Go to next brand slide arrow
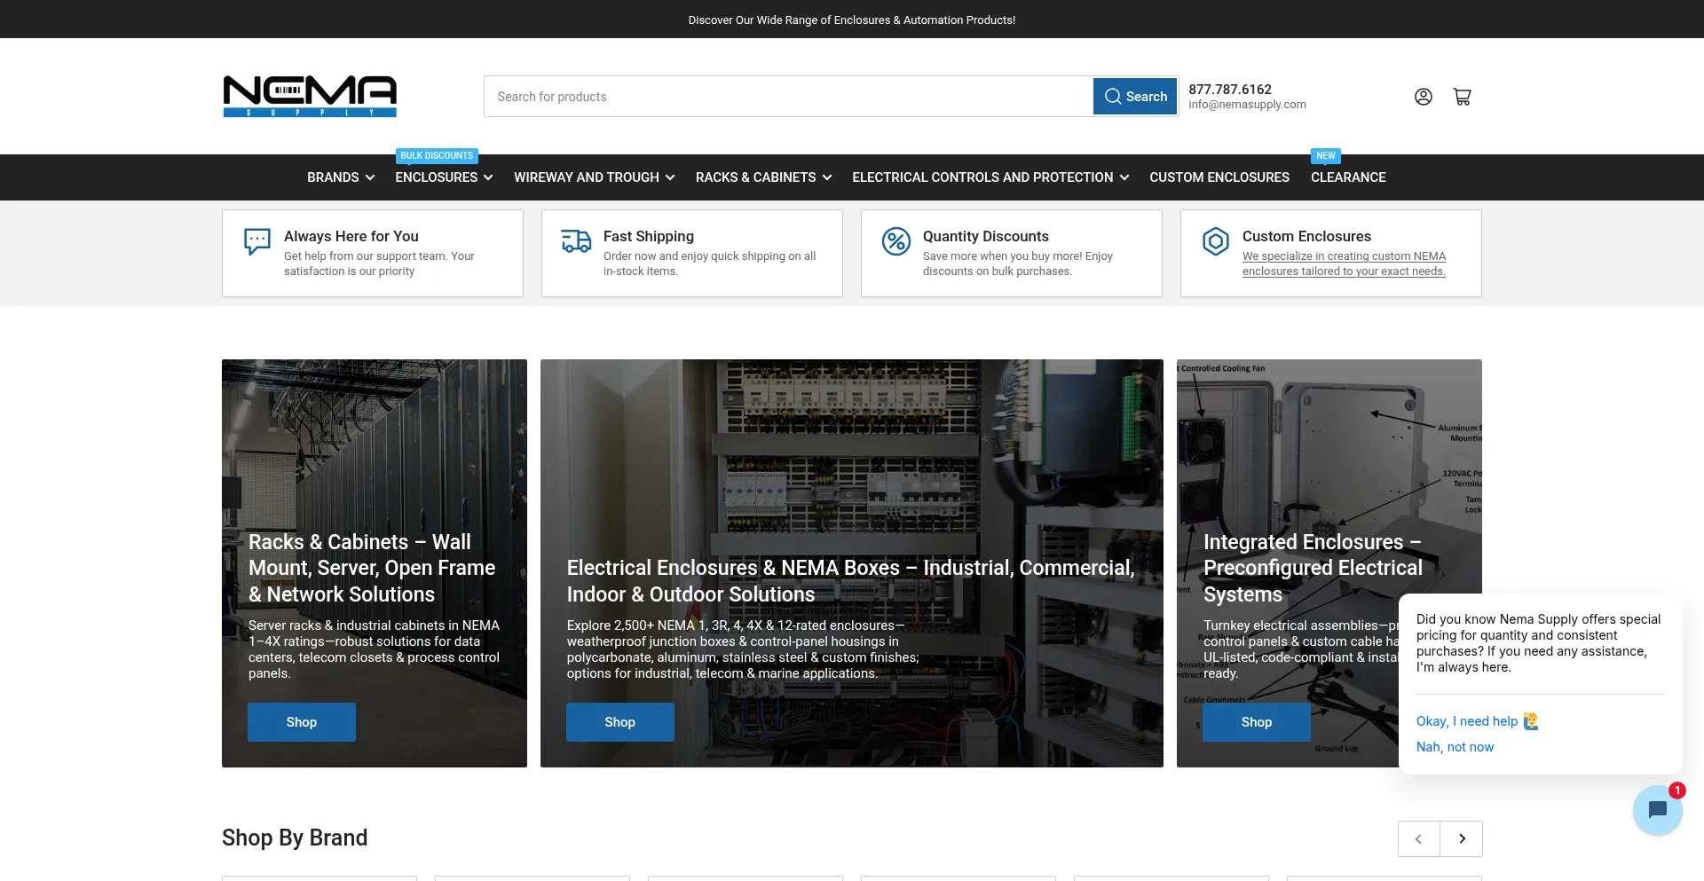1704x881 pixels. pos(1462,838)
